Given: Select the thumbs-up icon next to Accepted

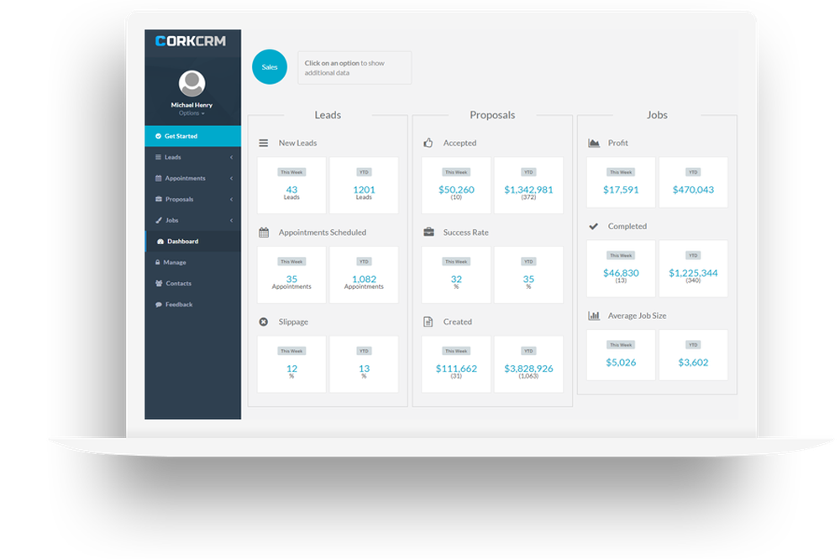Looking at the screenshot, I should pyautogui.click(x=428, y=143).
